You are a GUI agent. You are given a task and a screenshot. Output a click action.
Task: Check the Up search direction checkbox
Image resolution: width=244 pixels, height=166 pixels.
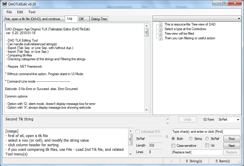tap(207, 145)
